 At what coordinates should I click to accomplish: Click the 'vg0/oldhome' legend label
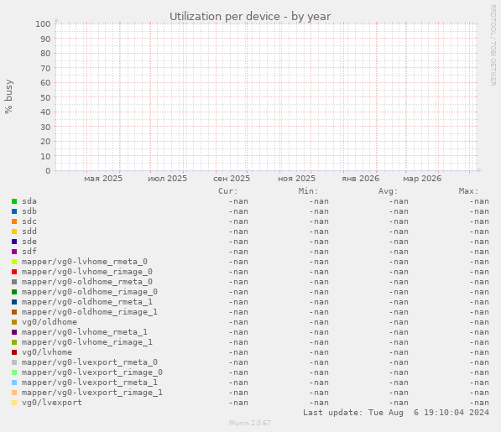(50, 322)
